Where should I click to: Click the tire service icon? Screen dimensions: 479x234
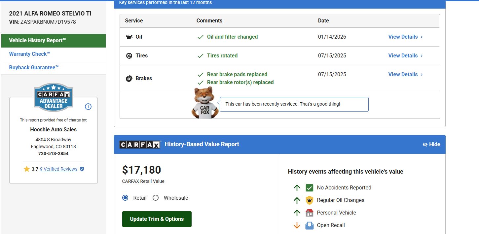click(x=129, y=56)
